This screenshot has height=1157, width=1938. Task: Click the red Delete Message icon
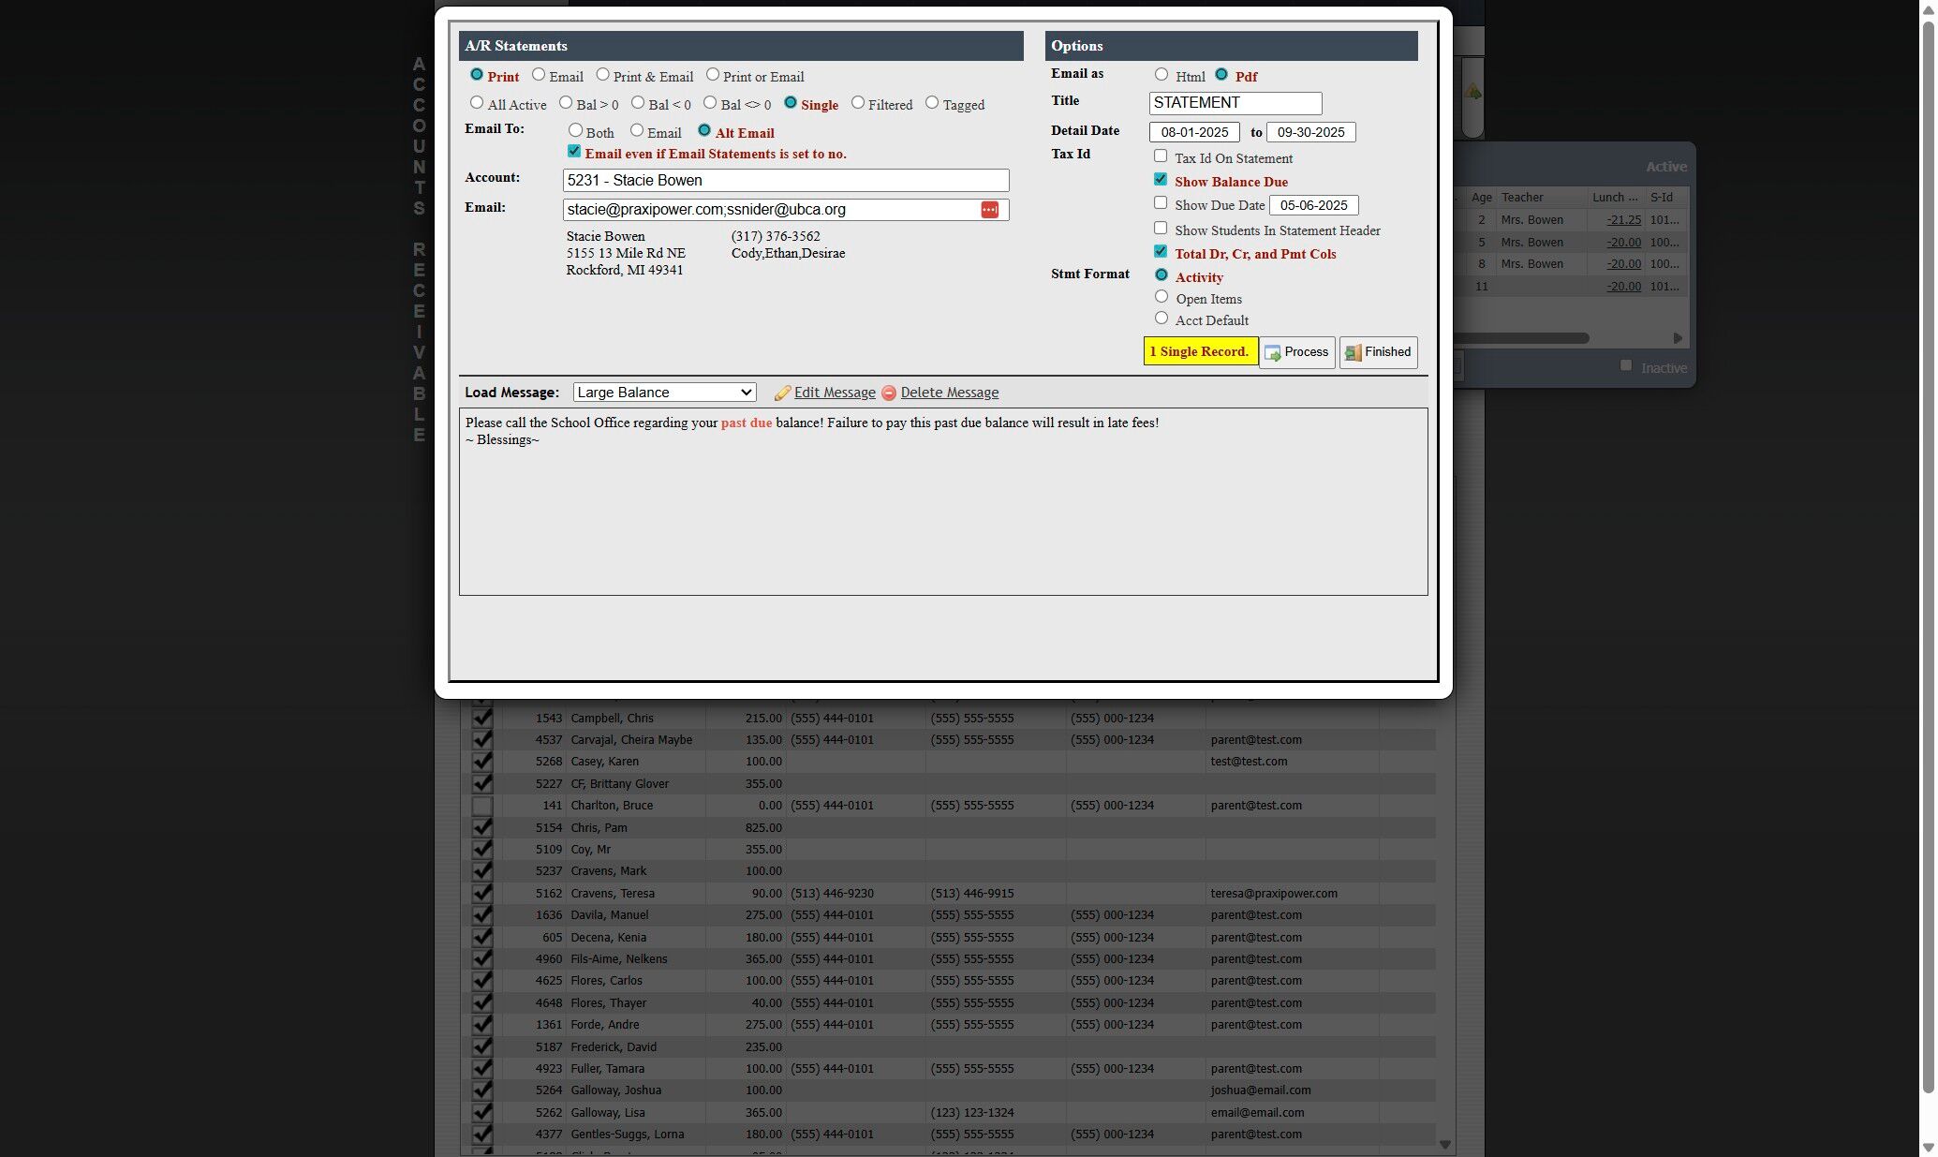pos(889,393)
